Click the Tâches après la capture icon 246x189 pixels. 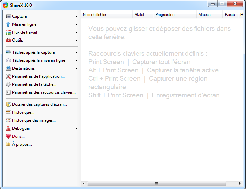tap(8, 52)
